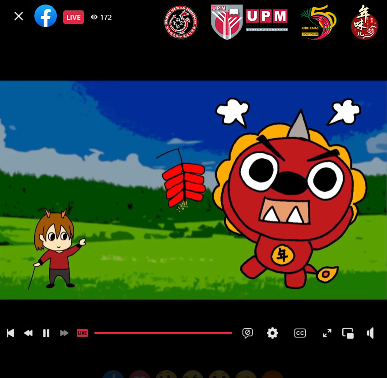Image resolution: width=387 pixels, height=378 pixels.
Task: Mute the video volume
Action: (x=371, y=333)
